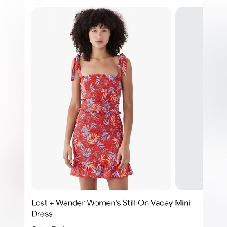Tap the partial round icon at top left
The width and height of the screenshot is (227, 227).
[40, 0]
